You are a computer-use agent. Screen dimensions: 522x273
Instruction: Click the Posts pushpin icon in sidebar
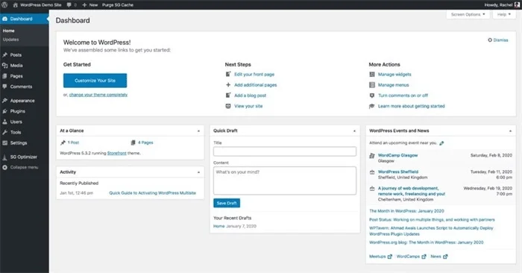click(5, 55)
